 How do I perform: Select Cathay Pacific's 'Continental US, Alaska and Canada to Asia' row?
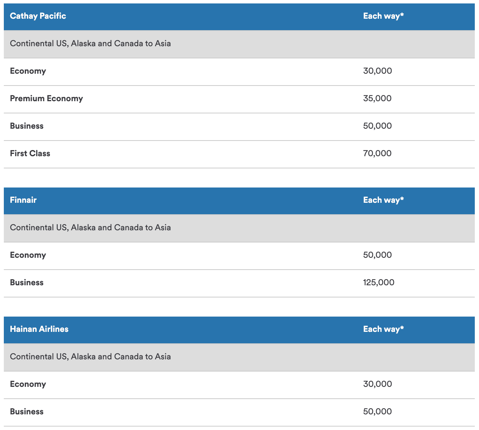click(x=90, y=44)
